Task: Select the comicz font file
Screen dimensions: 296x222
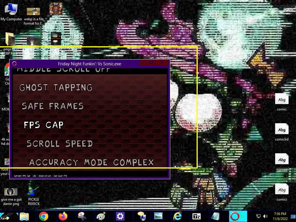Action: click(282, 162)
